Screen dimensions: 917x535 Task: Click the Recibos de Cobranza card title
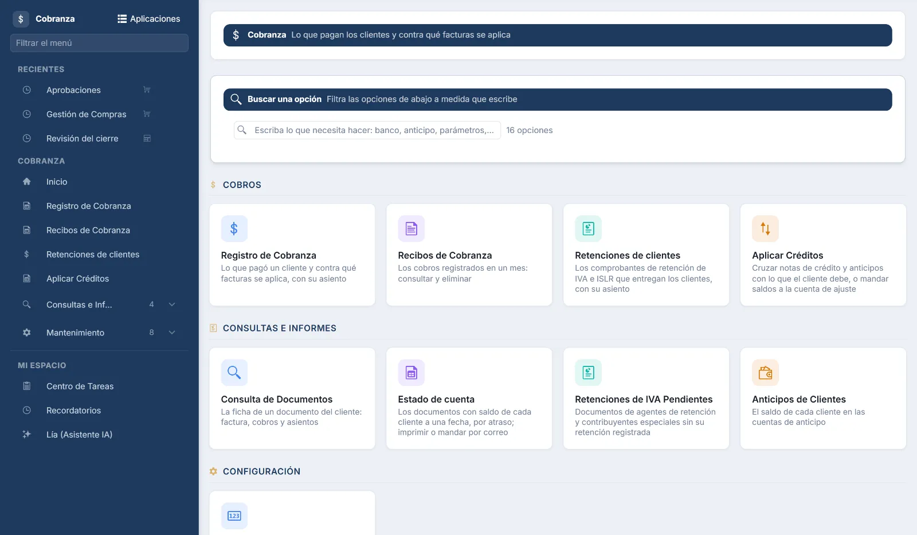coord(445,255)
